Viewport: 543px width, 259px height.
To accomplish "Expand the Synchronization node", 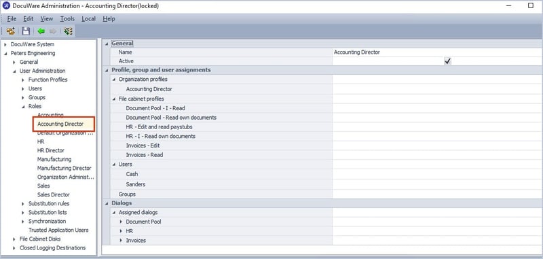I will 23,221.
